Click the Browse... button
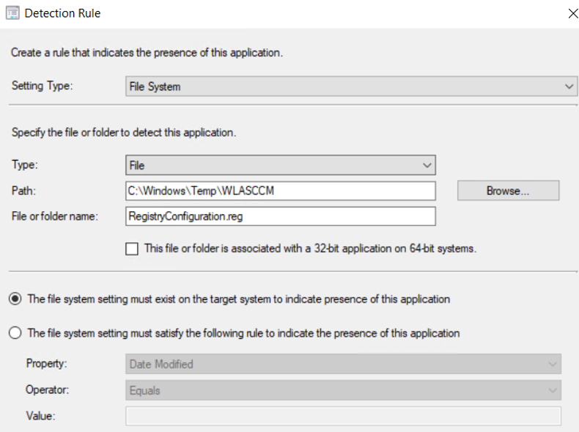Image resolution: width=579 pixels, height=432 pixels. click(508, 191)
